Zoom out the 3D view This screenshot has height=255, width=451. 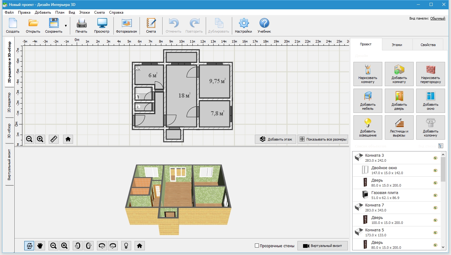coord(53,246)
